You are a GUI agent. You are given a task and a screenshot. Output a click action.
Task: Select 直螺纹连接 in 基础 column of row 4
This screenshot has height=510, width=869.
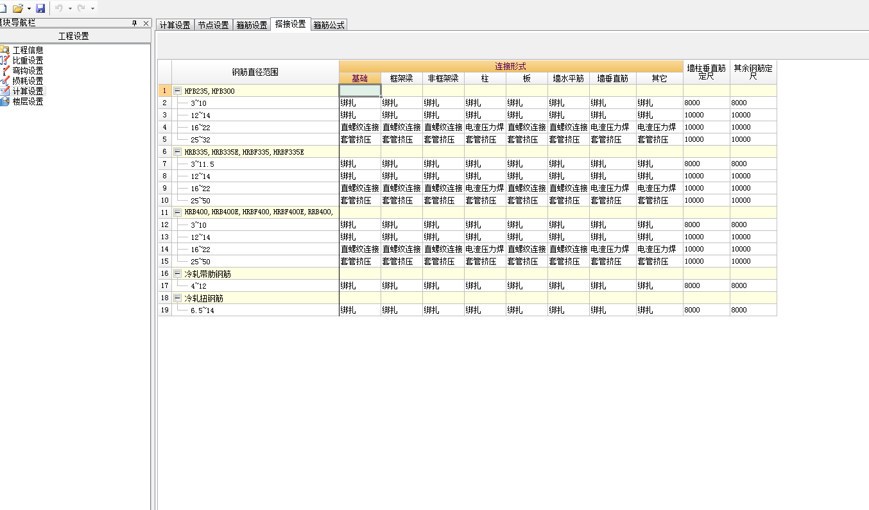click(x=360, y=127)
